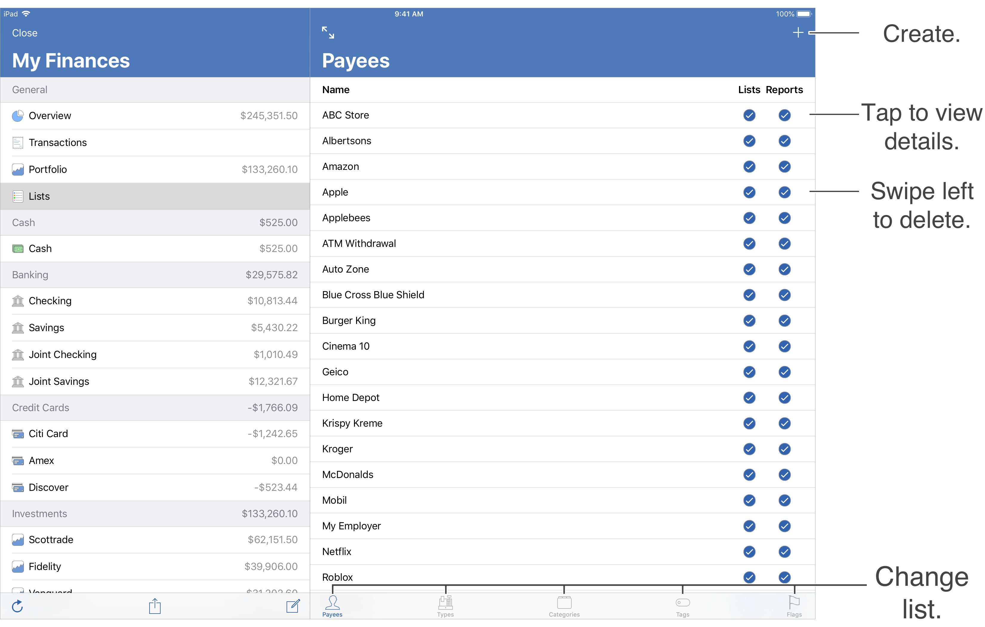Image resolution: width=985 pixels, height=627 pixels.
Task: Open the Tags tab
Action: click(x=682, y=606)
